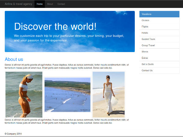
Task: Open thumbnail of woman wading in sea
Action: pos(24,95)
